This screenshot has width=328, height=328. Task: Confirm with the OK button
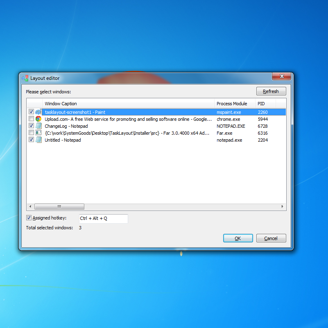pyautogui.click(x=238, y=238)
